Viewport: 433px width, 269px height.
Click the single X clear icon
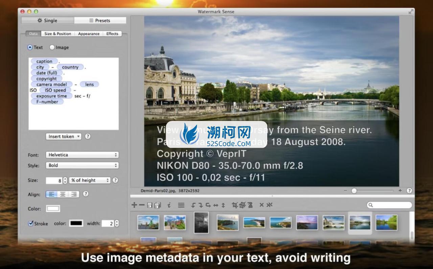pyautogui.click(x=261, y=205)
